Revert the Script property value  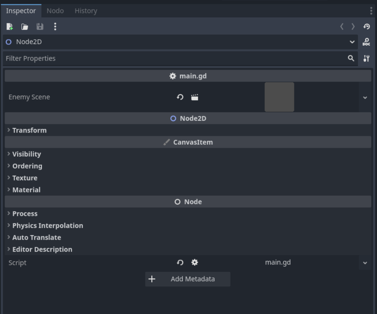180,263
